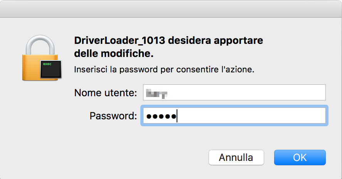Click the dialog's gray title bar
This screenshot has width=342, height=179.
[171, 9]
